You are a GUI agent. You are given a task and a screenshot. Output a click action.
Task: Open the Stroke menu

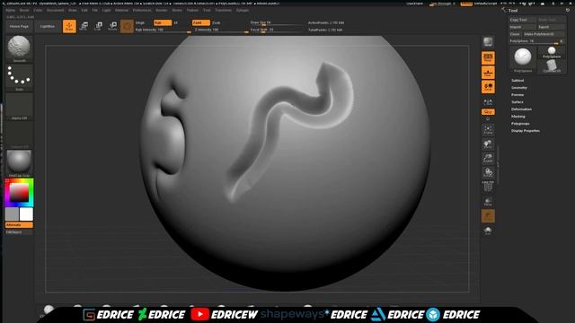(x=177, y=10)
